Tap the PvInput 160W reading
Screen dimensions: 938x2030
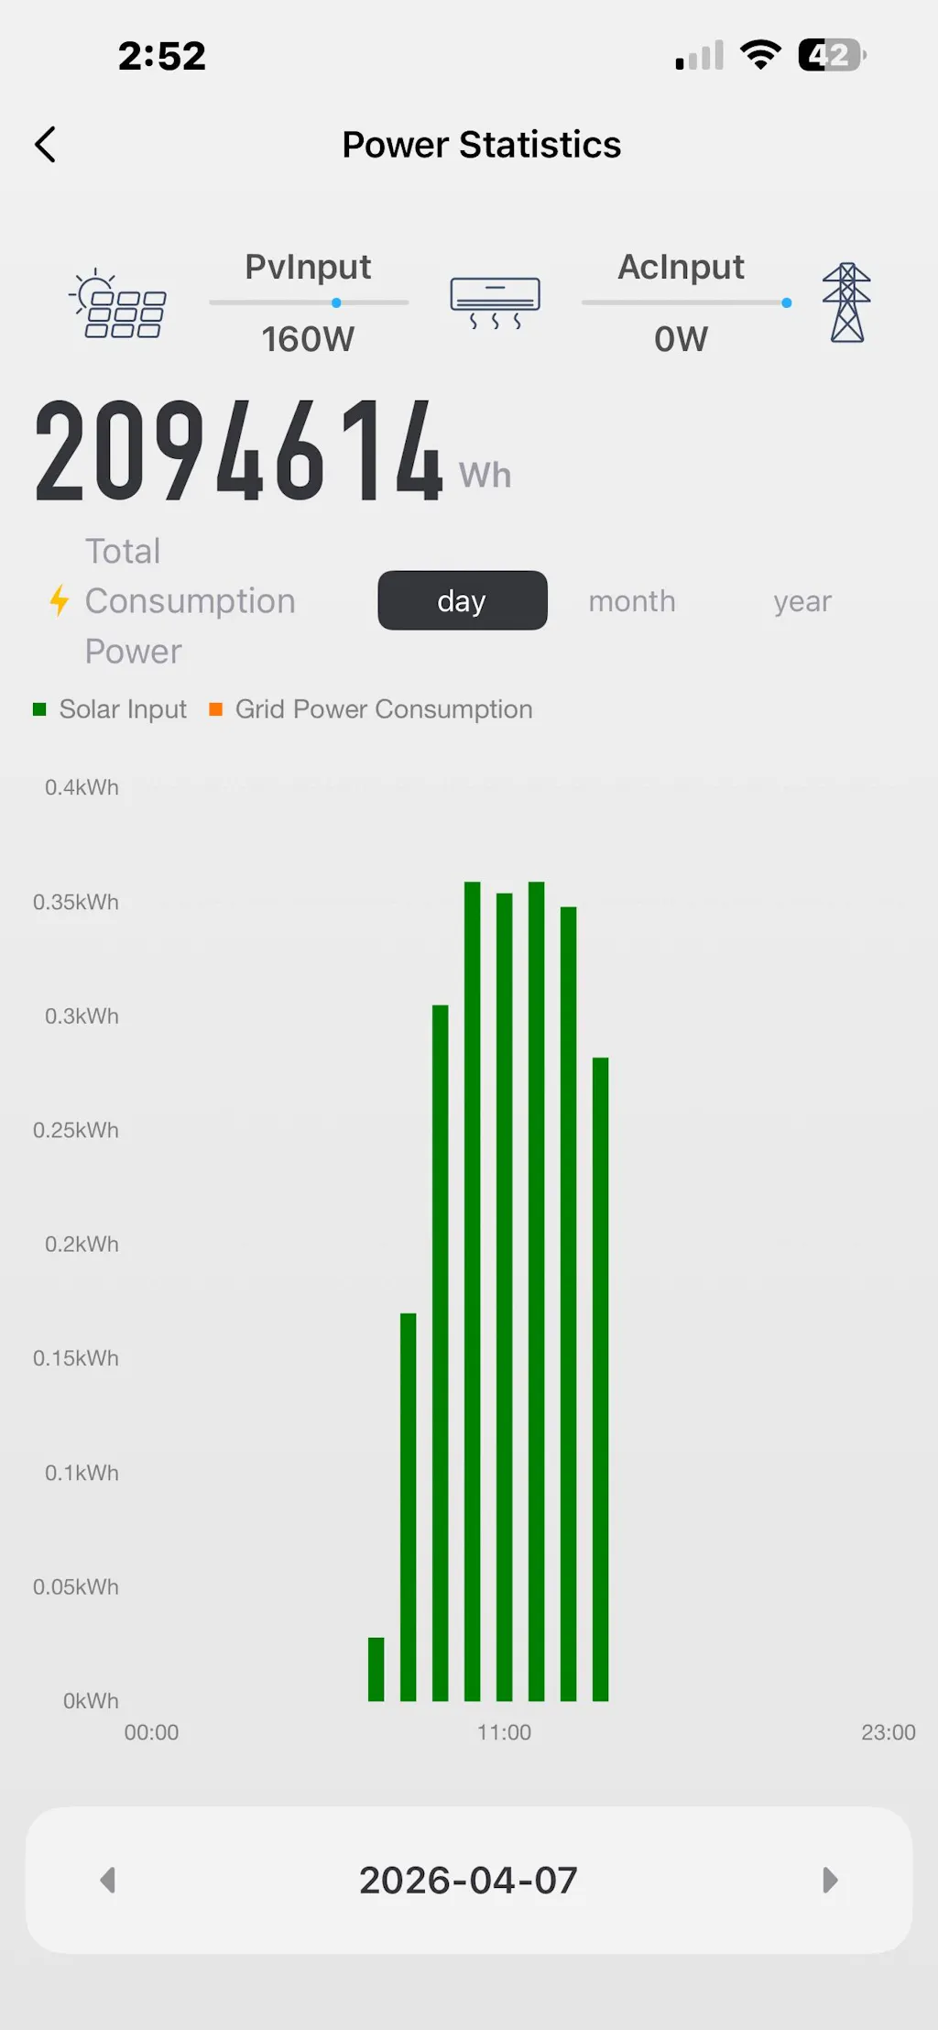[308, 339]
